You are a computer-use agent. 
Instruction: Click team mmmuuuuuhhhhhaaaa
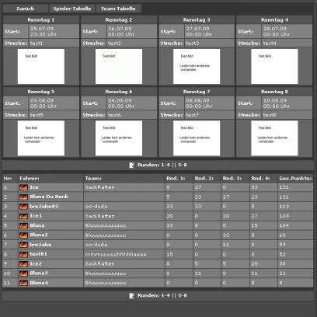116,254
